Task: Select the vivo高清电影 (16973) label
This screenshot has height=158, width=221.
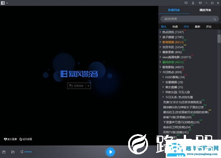Action: tap(177, 57)
